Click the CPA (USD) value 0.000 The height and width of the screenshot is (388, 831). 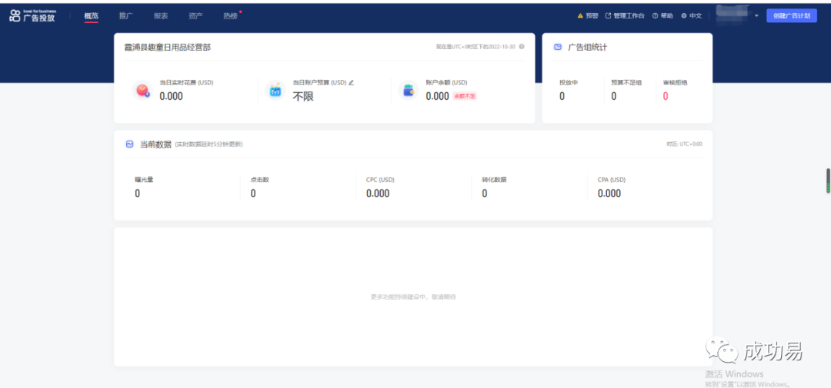609,193
